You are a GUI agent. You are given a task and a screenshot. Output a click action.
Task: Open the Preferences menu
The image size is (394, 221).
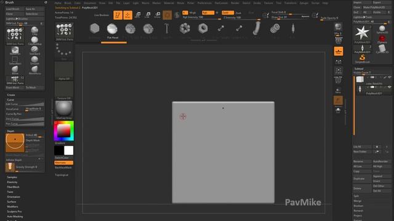(204, 3)
